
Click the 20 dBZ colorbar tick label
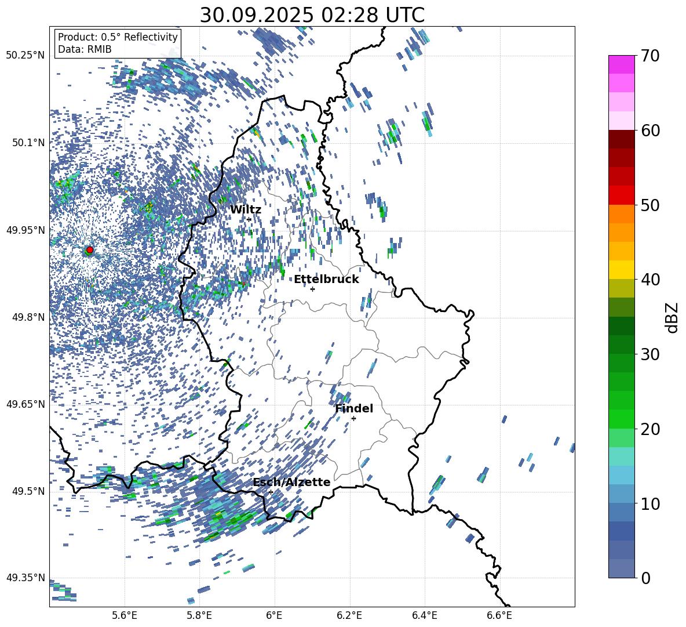[649, 429]
